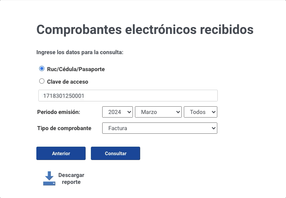Open the month dropdown showing Marzo
Screen dimensions: 286x198
158,112
